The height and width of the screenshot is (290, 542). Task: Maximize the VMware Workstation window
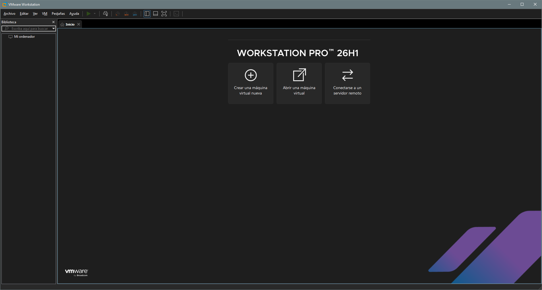(522, 5)
